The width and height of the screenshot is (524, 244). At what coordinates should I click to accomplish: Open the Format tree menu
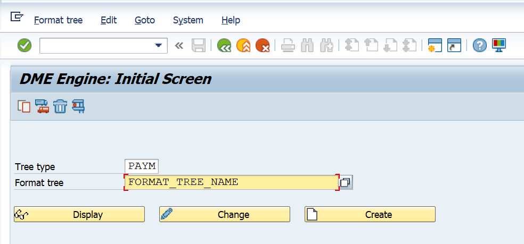tap(58, 20)
